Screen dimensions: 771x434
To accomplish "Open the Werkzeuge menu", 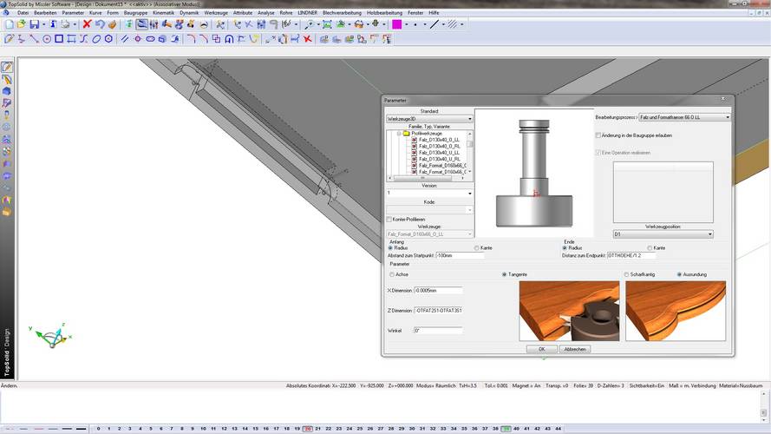I will [216, 13].
